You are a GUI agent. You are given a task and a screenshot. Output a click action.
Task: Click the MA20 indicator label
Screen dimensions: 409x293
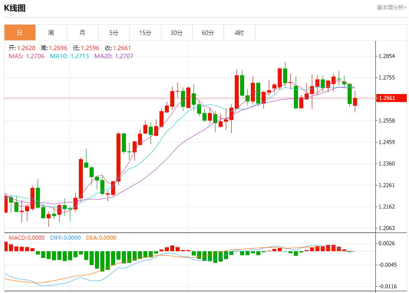pyautogui.click(x=113, y=56)
